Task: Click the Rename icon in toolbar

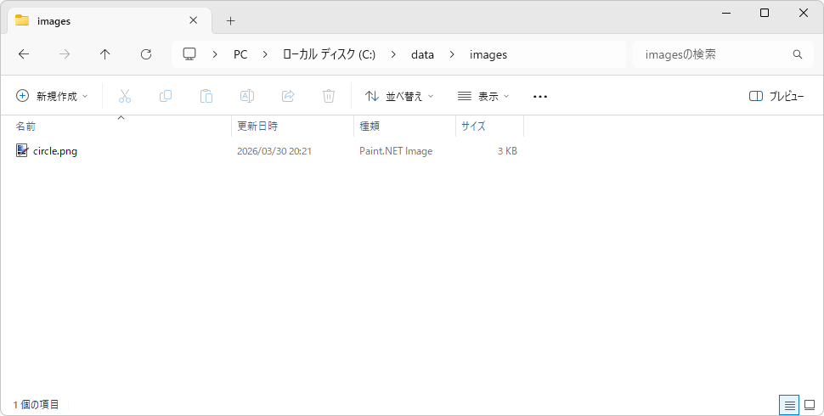Action: point(247,96)
